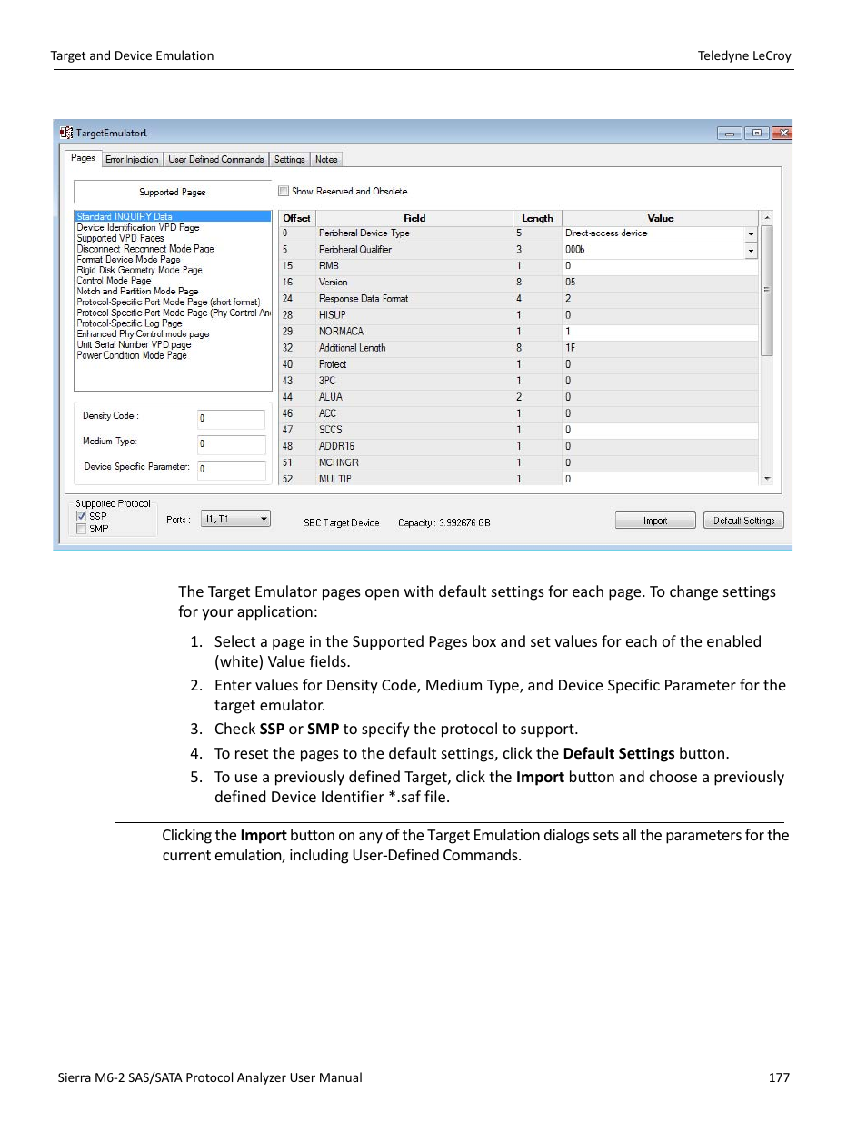Click scroll down arrow of field table
The image size is (867, 1122).
(767, 478)
